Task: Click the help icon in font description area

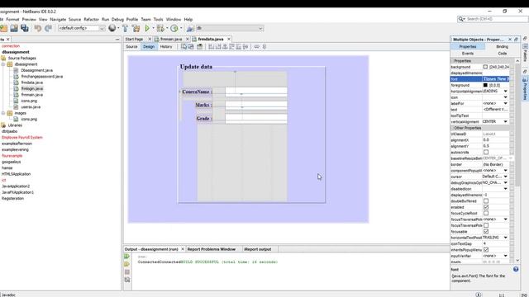Action: tap(516, 269)
